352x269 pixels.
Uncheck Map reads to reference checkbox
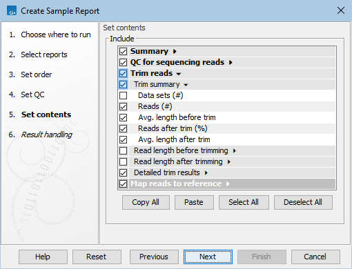coord(123,183)
